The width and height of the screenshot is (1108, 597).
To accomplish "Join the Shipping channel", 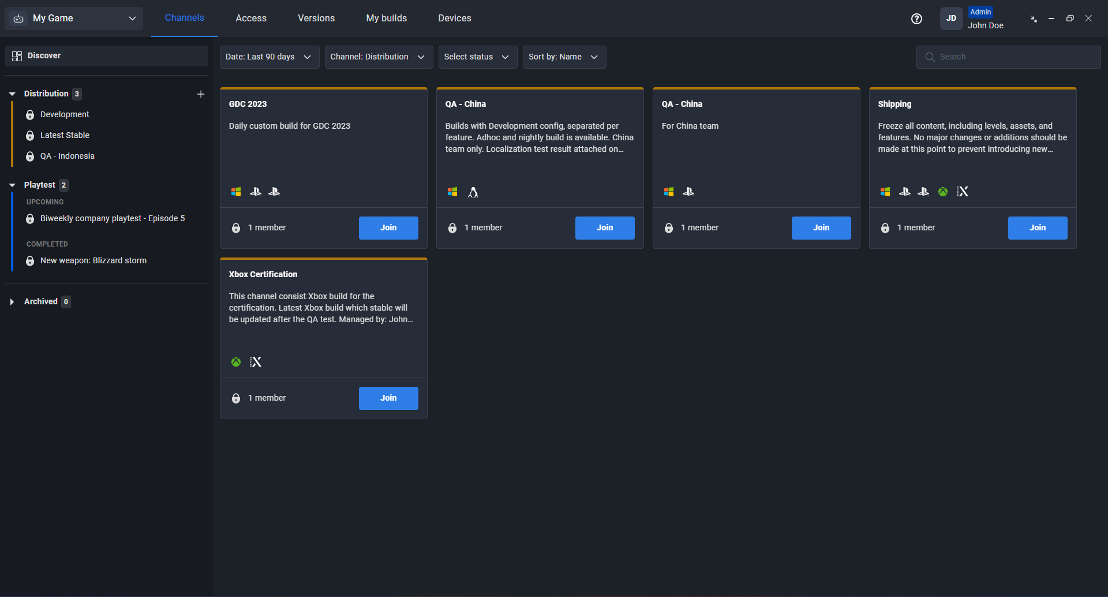I will point(1038,228).
